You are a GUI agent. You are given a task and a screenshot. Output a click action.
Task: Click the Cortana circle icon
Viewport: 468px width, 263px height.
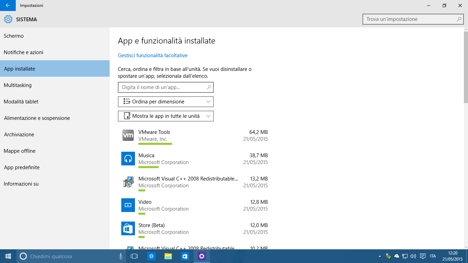23,256
